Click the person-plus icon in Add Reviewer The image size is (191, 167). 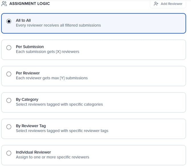[156, 4]
